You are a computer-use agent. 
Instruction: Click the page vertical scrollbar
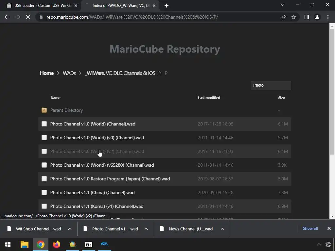click(332, 92)
